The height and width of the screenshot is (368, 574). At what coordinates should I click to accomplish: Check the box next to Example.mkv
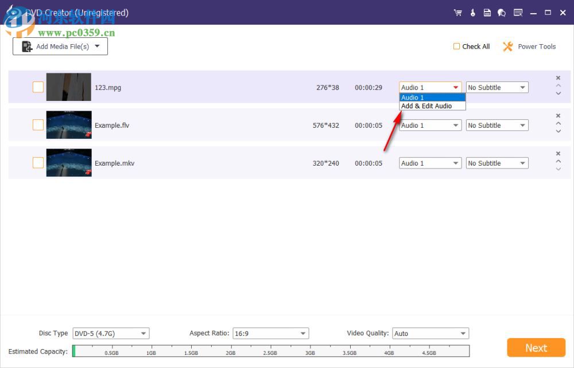(x=38, y=163)
